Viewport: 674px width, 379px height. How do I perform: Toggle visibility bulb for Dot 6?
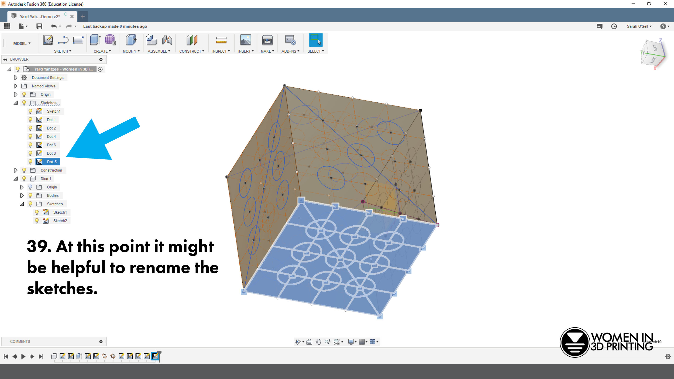pos(30,145)
